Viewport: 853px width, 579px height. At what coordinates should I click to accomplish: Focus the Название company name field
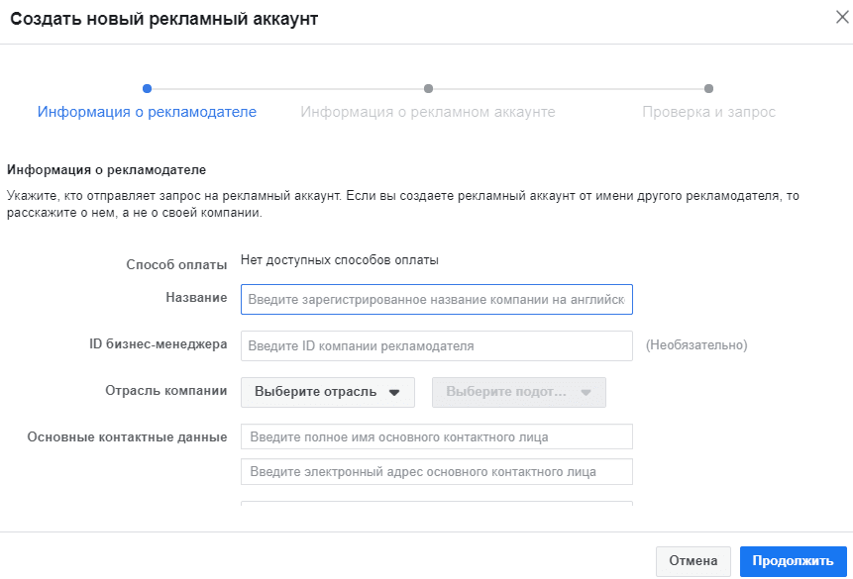pyautogui.click(x=437, y=299)
